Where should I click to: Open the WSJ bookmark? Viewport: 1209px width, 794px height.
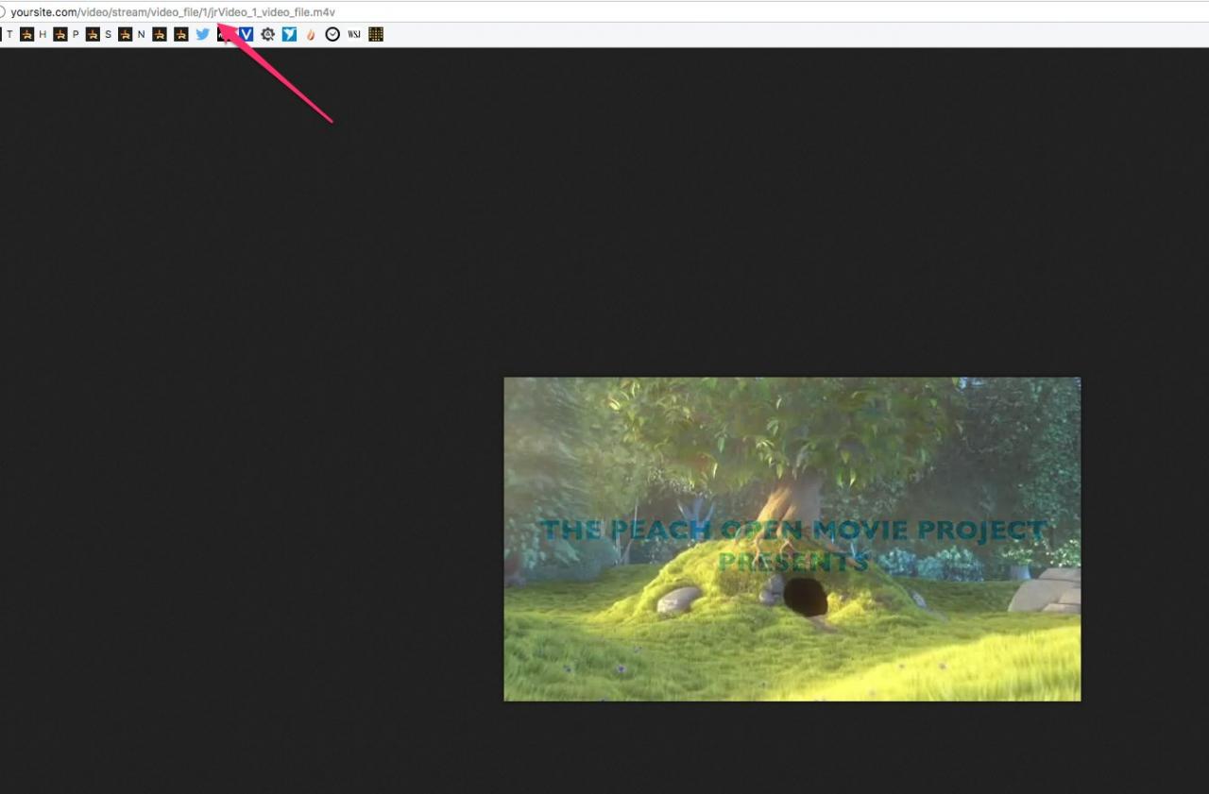click(x=354, y=34)
